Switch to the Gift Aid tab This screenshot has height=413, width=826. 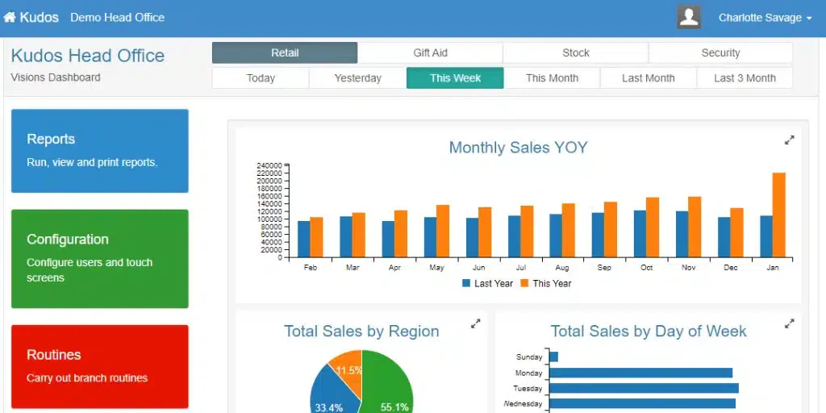click(x=430, y=52)
